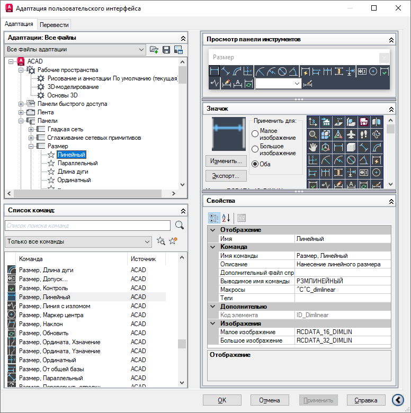Select 'Длина дуги' tree item
The image size is (411, 413).
tap(73, 172)
